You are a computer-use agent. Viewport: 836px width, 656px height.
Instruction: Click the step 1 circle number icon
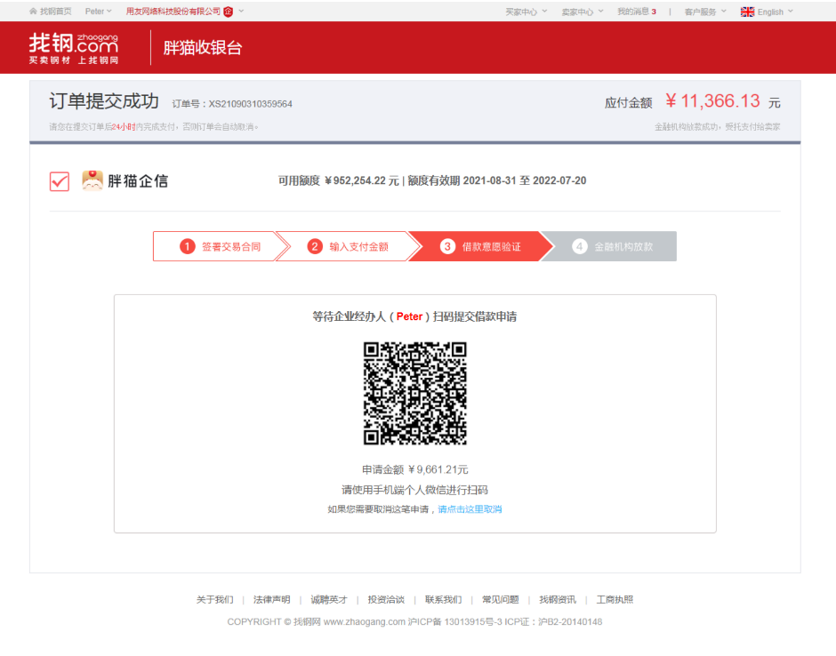coord(187,246)
